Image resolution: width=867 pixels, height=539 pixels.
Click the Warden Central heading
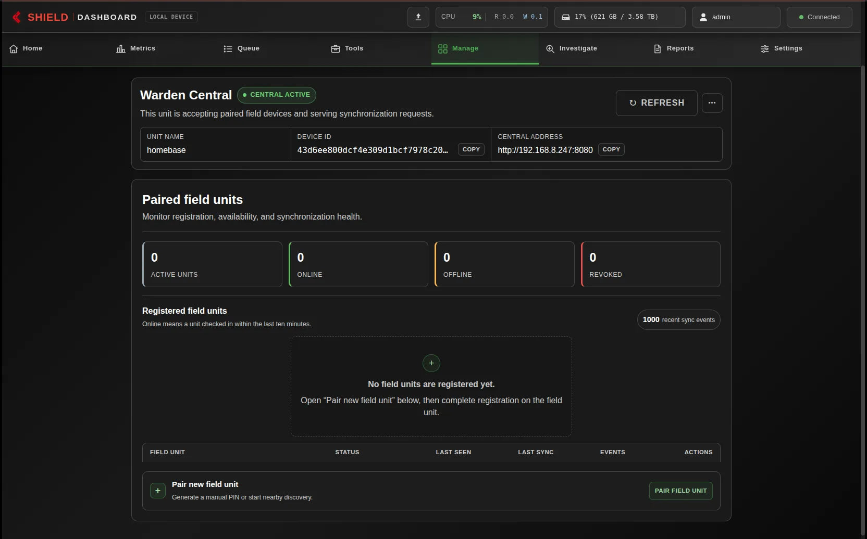[x=186, y=95]
